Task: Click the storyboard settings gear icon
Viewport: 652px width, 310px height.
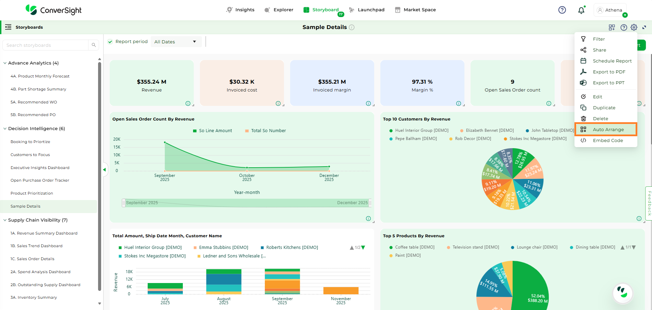Action: coord(634,27)
